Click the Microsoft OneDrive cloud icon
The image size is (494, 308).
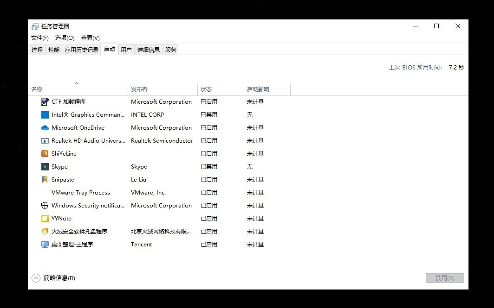coord(45,128)
